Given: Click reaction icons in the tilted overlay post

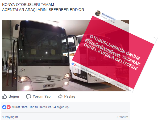Looking at the screenshot, I should coord(74,64).
